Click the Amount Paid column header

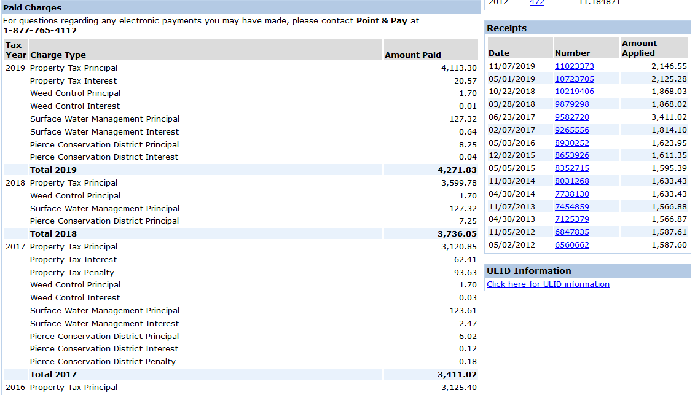click(x=413, y=55)
